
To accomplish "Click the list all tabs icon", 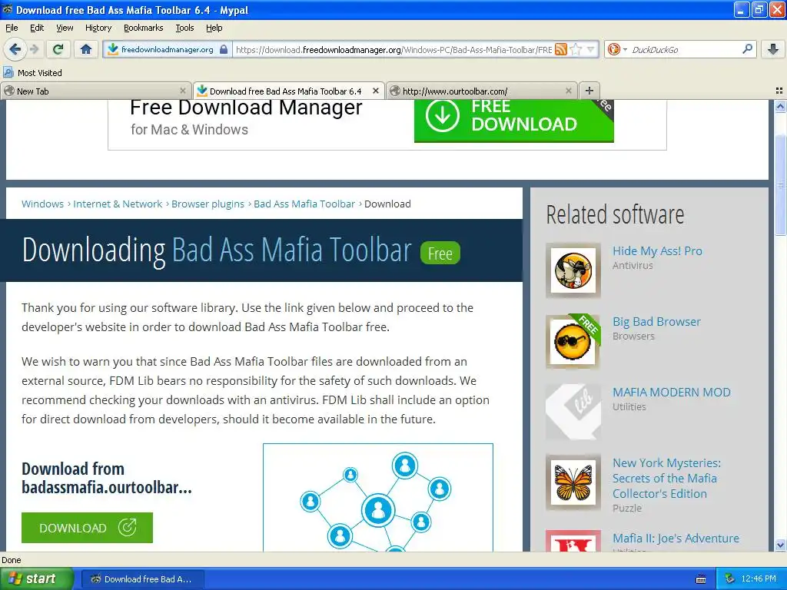I will (x=779, y=91).
